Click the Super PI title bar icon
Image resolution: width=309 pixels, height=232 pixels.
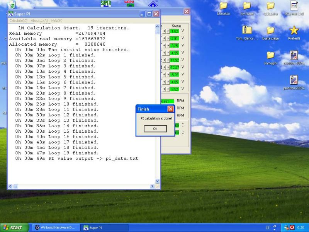(x=11, y=14)
